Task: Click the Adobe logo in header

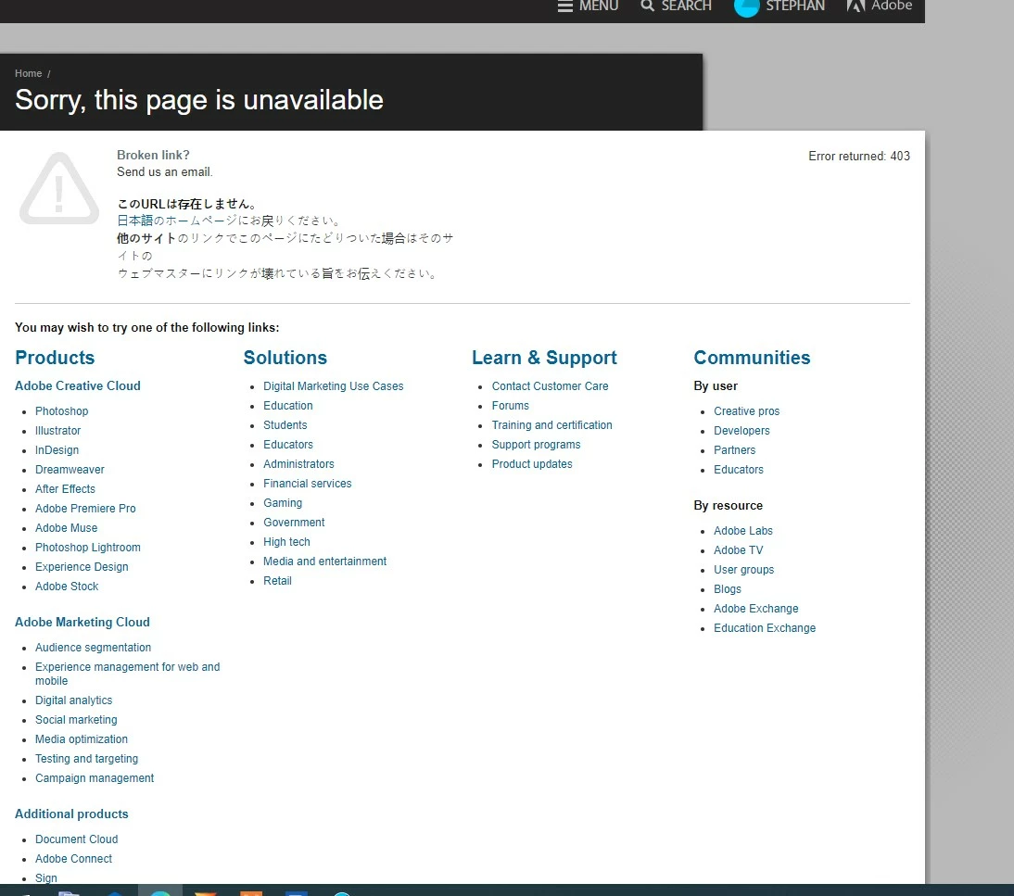Action: tap(856, 6)
